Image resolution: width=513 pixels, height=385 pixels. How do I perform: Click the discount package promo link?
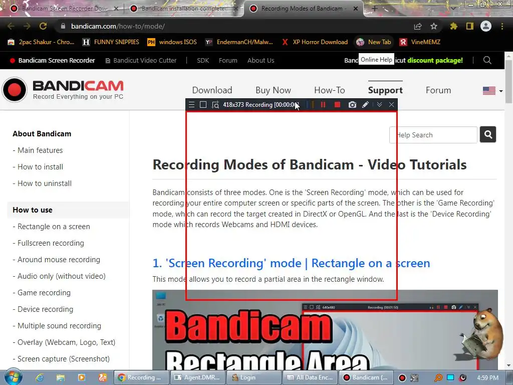pyautogui.click(x=435, y=60)
